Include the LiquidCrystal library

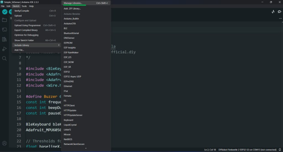pos(86,125)
